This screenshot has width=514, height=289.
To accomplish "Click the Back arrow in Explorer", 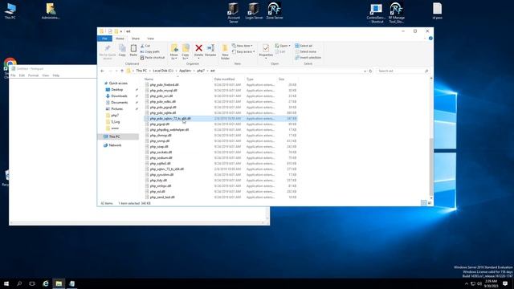I will click(x=103, y=71).
